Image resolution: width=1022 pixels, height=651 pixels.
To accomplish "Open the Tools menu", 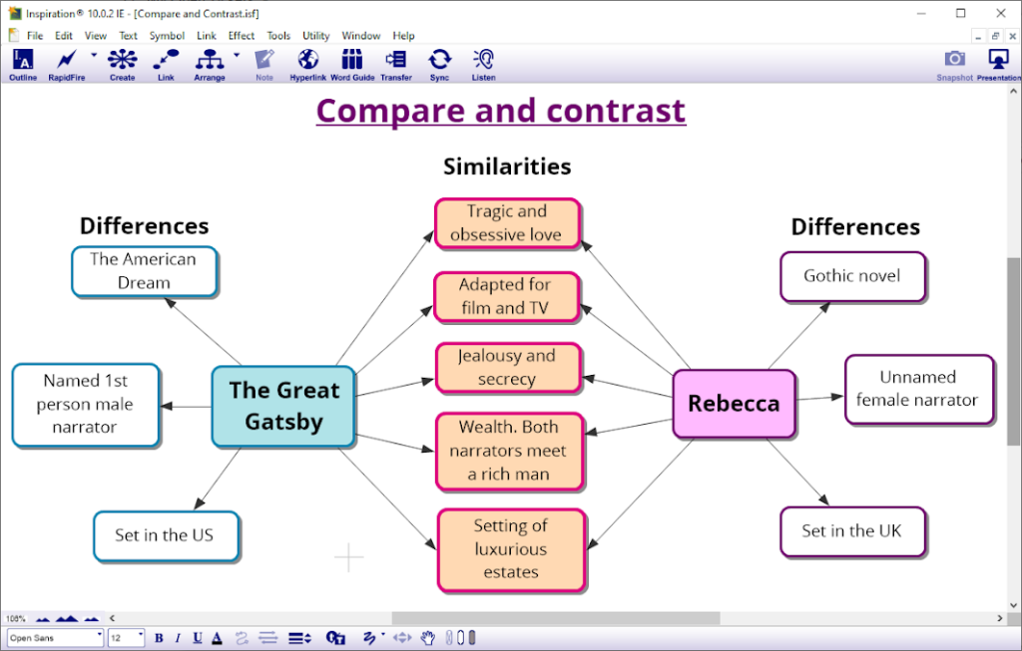I will pyautogui.click(x=278, y=36).
